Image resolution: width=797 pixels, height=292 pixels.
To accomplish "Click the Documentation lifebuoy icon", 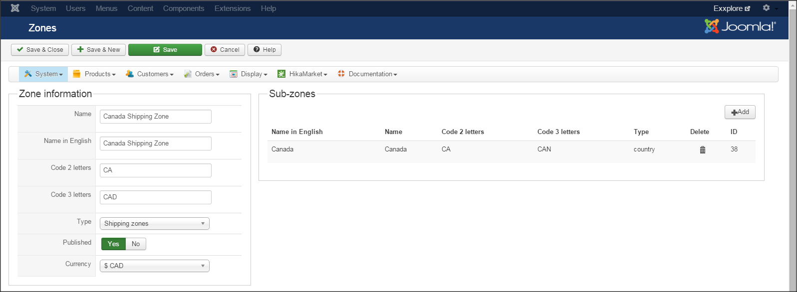I will coord(341,74).
